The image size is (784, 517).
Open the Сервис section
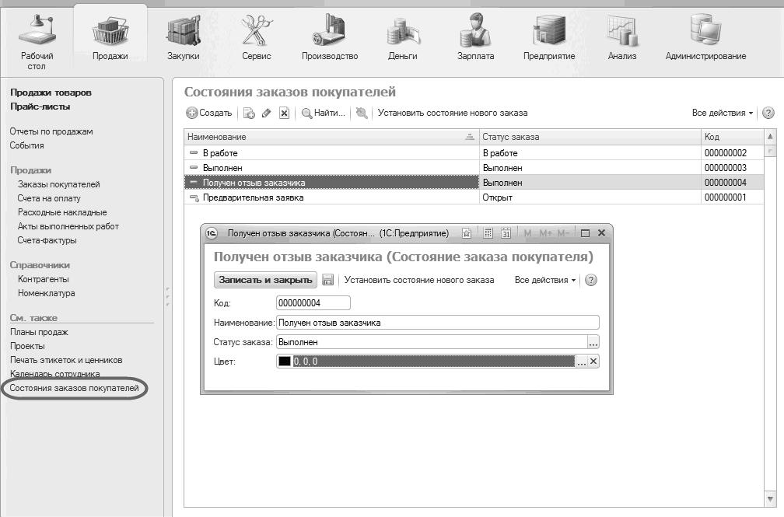[x=257, y=37]
